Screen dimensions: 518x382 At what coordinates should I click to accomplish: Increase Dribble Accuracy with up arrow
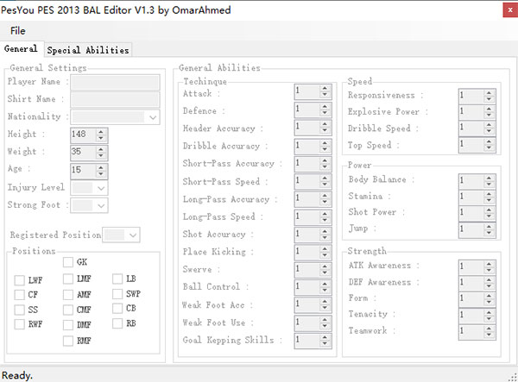pos(325,142)
